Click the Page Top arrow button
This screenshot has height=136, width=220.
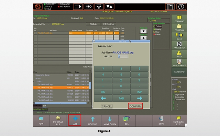(x=143, y=31)
